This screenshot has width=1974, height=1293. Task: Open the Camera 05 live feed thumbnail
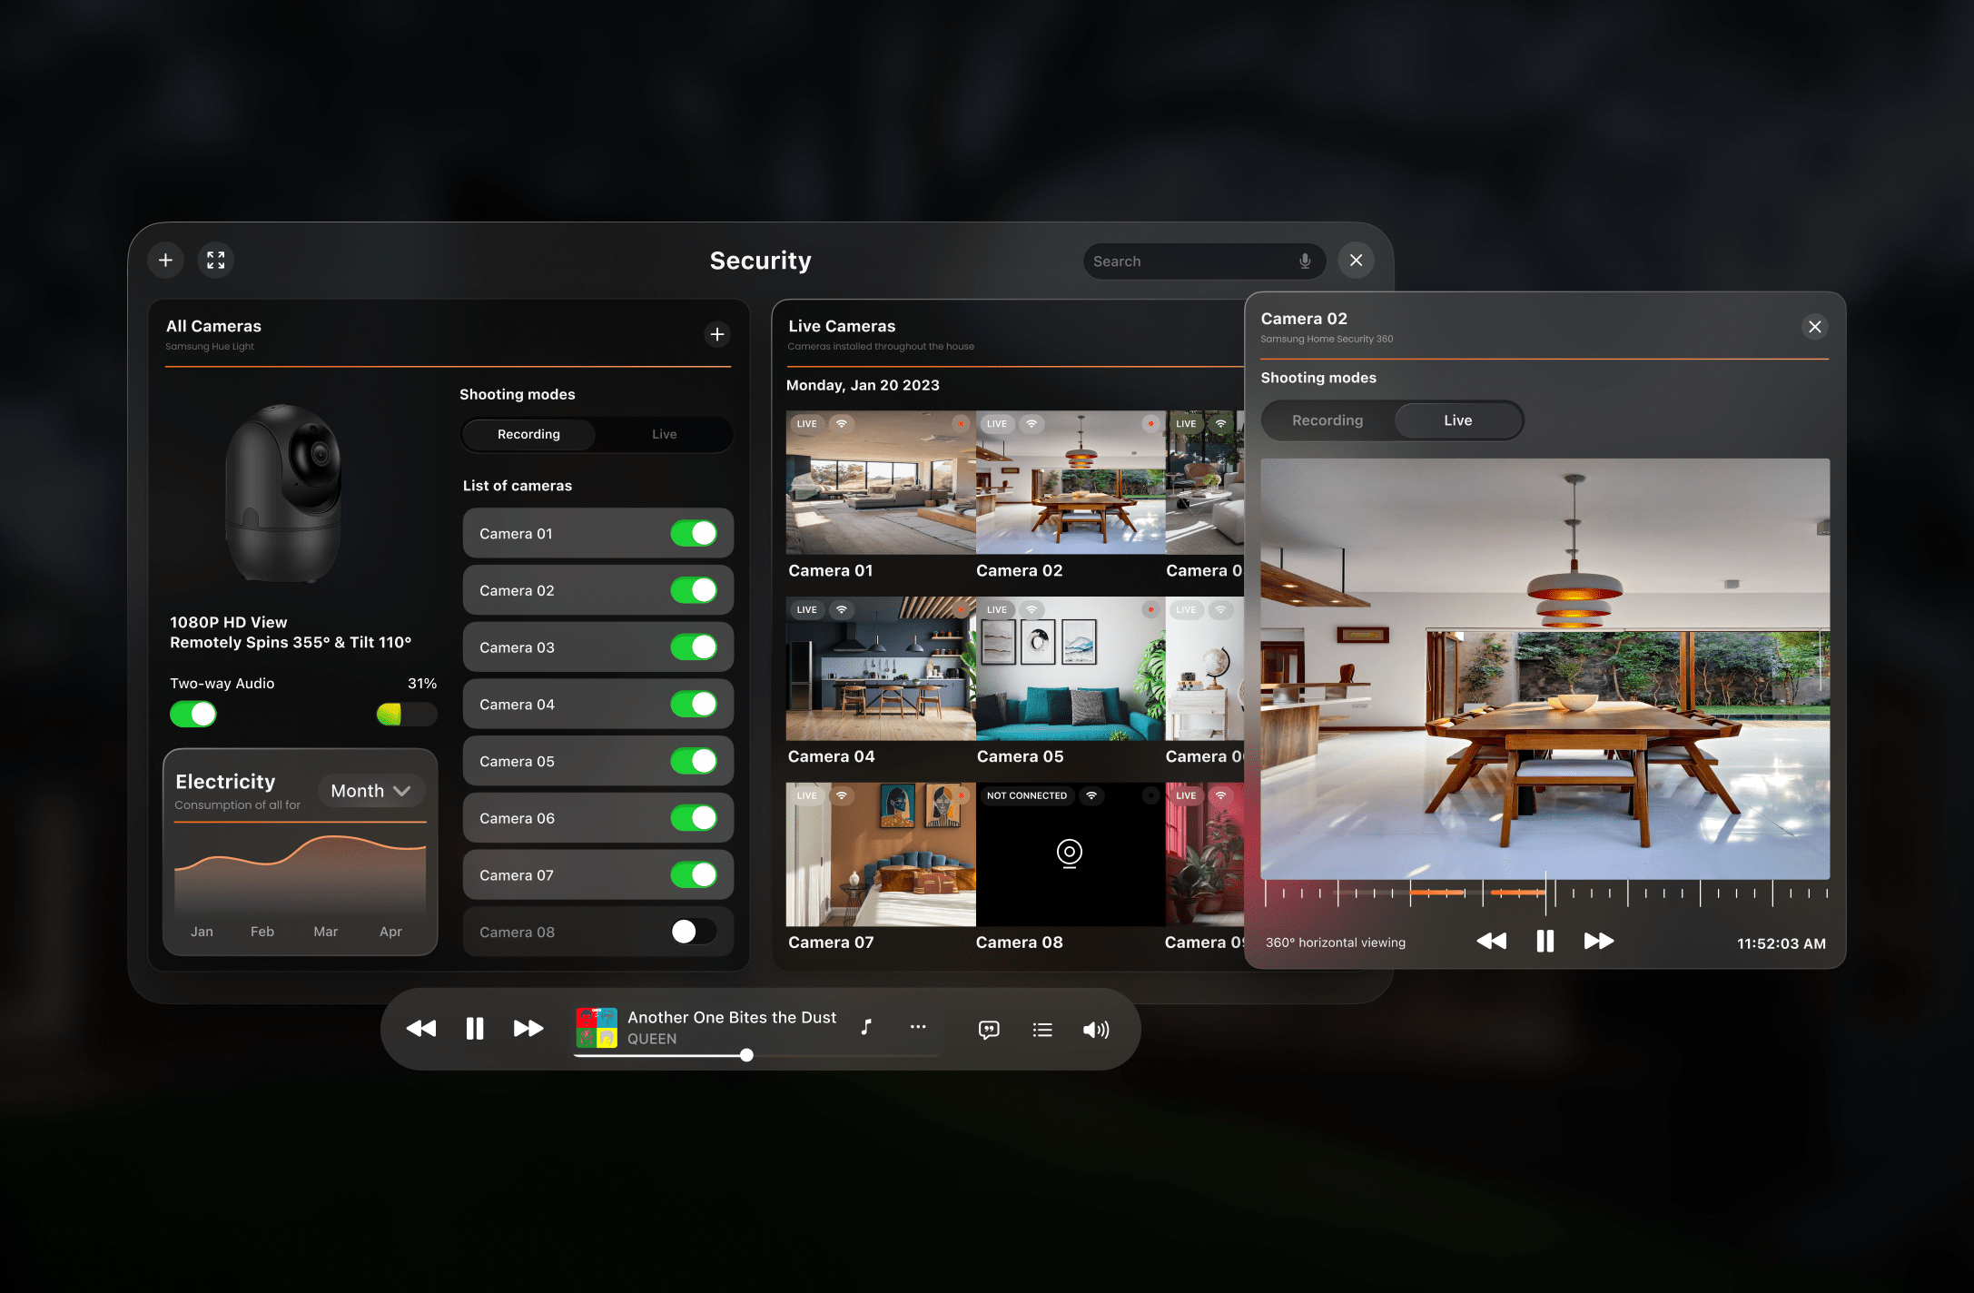click(x=1070, y=672)
